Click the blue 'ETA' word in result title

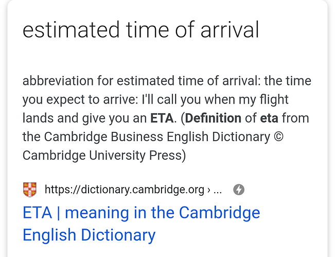pyautogui.click(x=37, y=213)
